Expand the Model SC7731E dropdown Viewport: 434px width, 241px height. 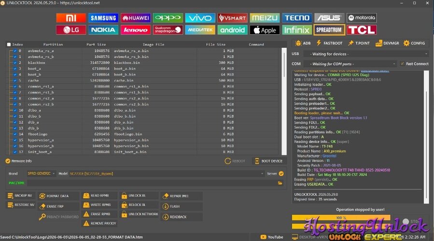[x=167, y=174]
